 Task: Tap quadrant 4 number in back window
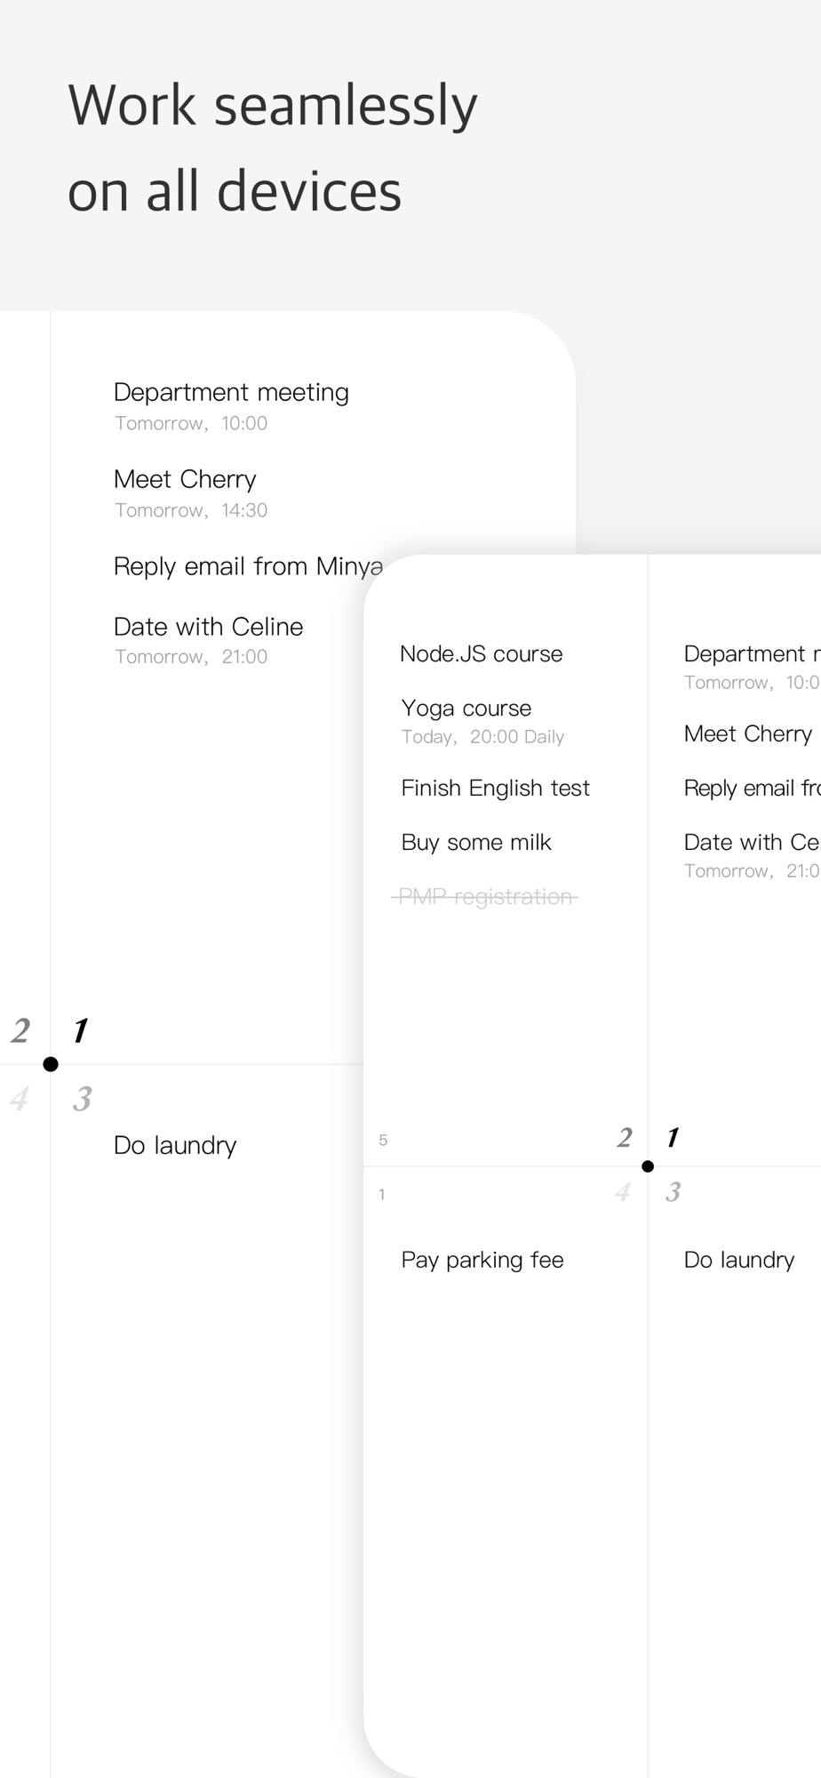pyautogui.click(x=20, y=1100)
